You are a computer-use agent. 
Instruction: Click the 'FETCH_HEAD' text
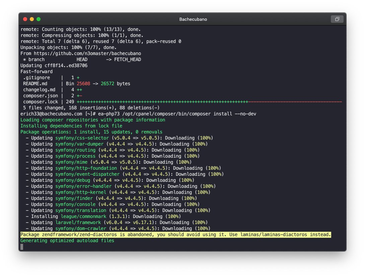(x=128, y=59)
